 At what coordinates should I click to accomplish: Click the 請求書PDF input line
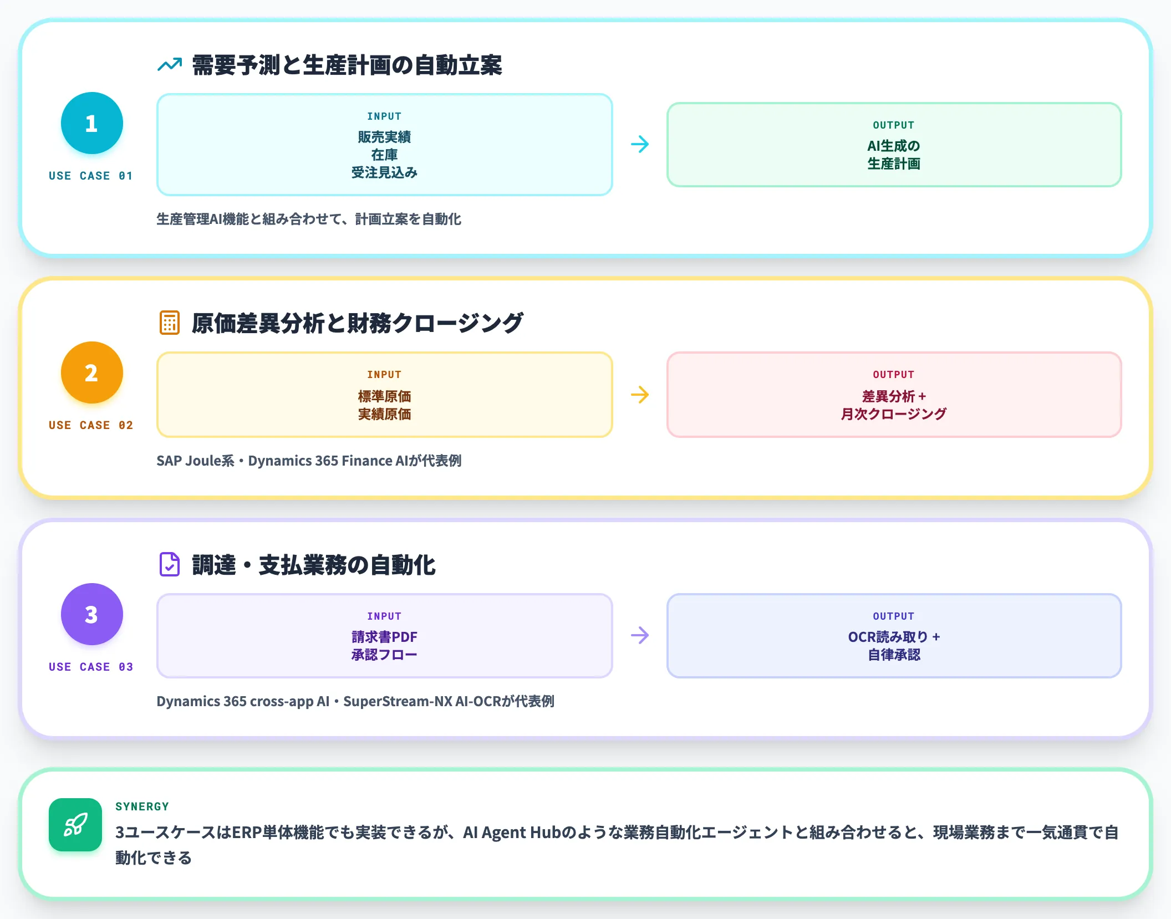384,637
